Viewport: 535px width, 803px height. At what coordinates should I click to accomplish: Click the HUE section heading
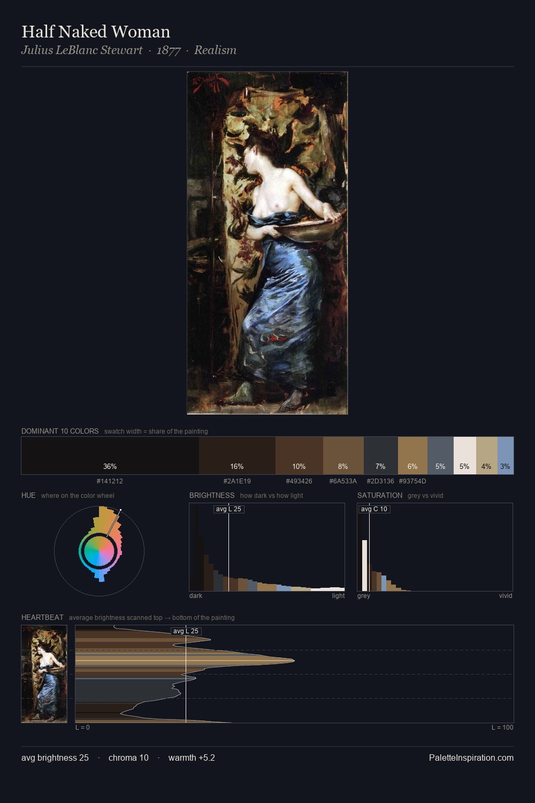click(28, 495)
